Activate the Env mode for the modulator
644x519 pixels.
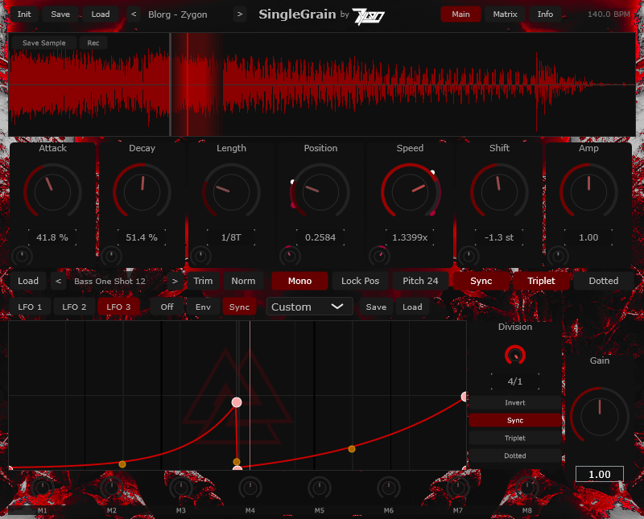coord(203,307)
